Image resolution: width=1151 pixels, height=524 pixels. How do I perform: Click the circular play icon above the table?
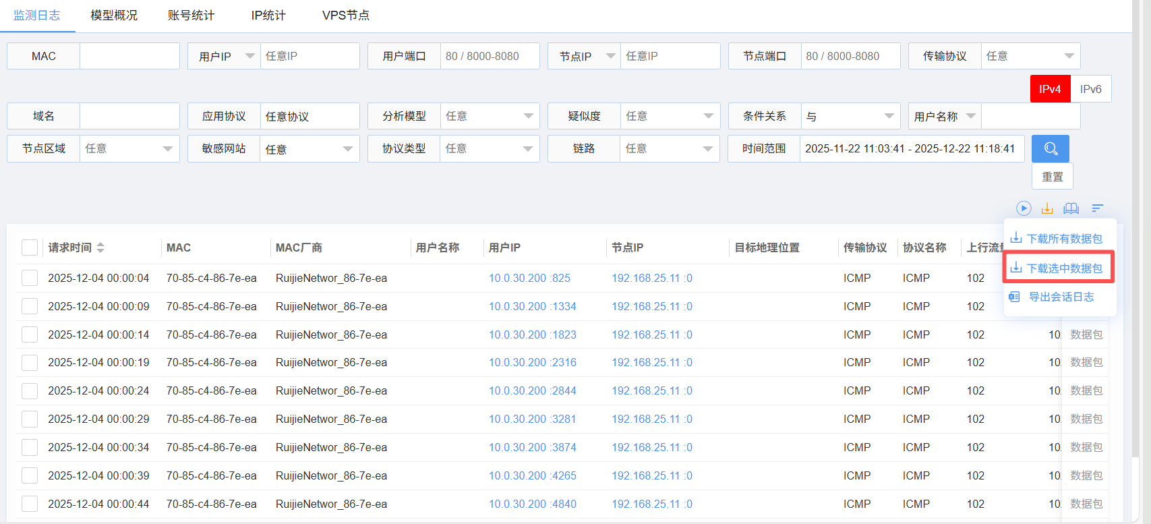[x=1024, y=208]
